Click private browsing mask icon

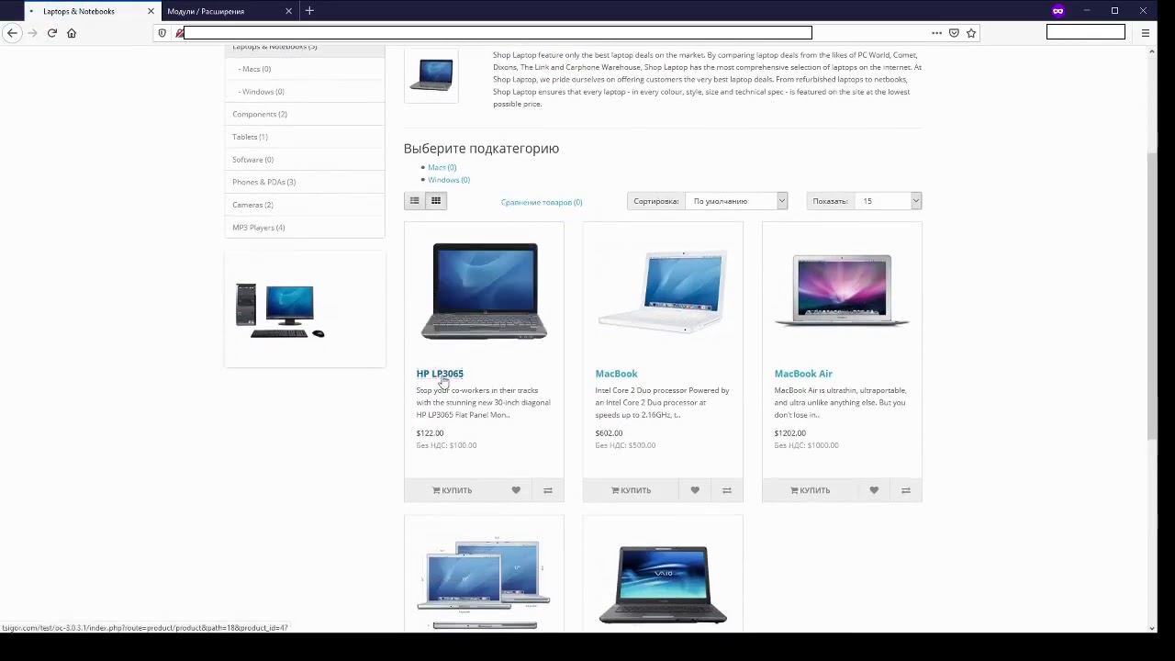[x=1058, y=11]
